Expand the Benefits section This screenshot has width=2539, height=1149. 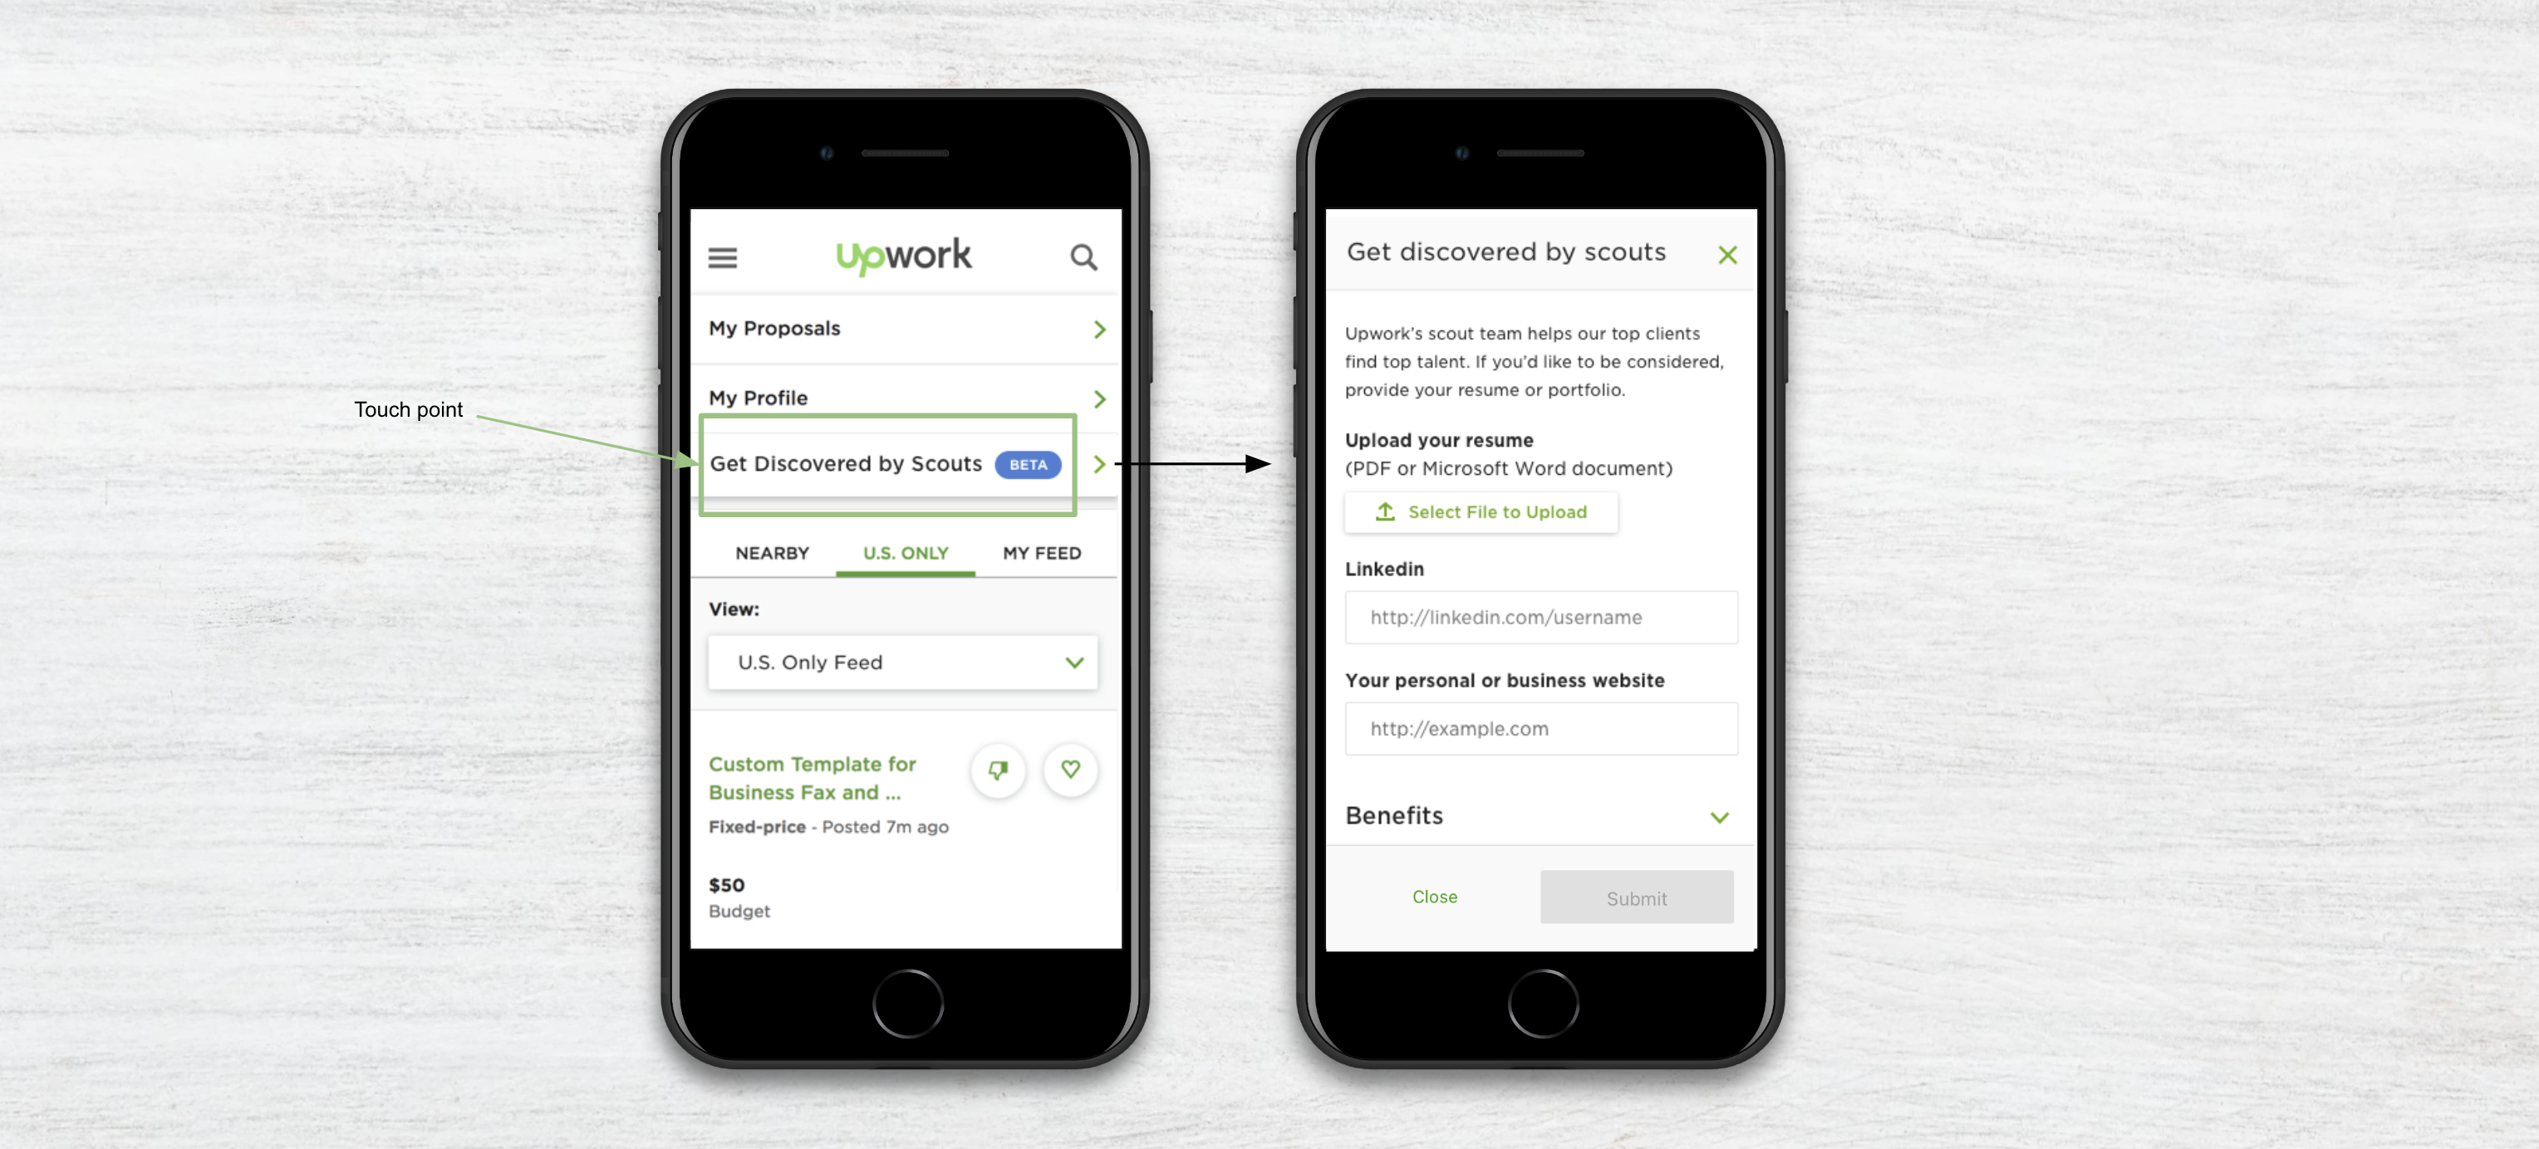point(1723,815)
